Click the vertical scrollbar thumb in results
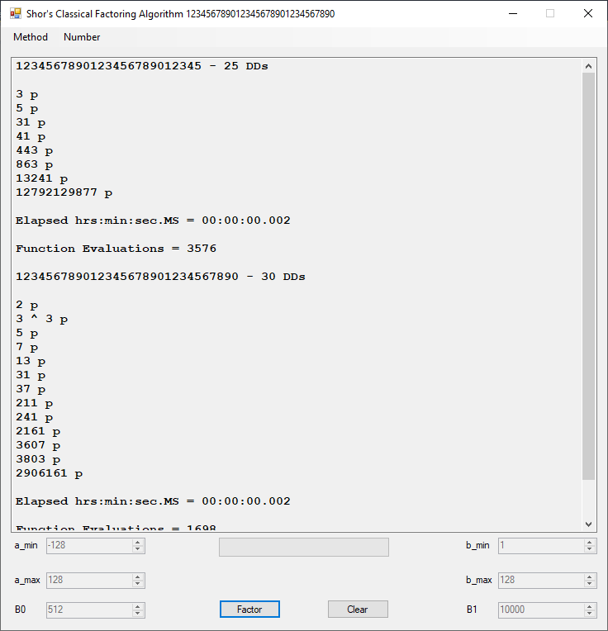Image resolution: width=608 pixels, height=631 pixels. point(588,277)
